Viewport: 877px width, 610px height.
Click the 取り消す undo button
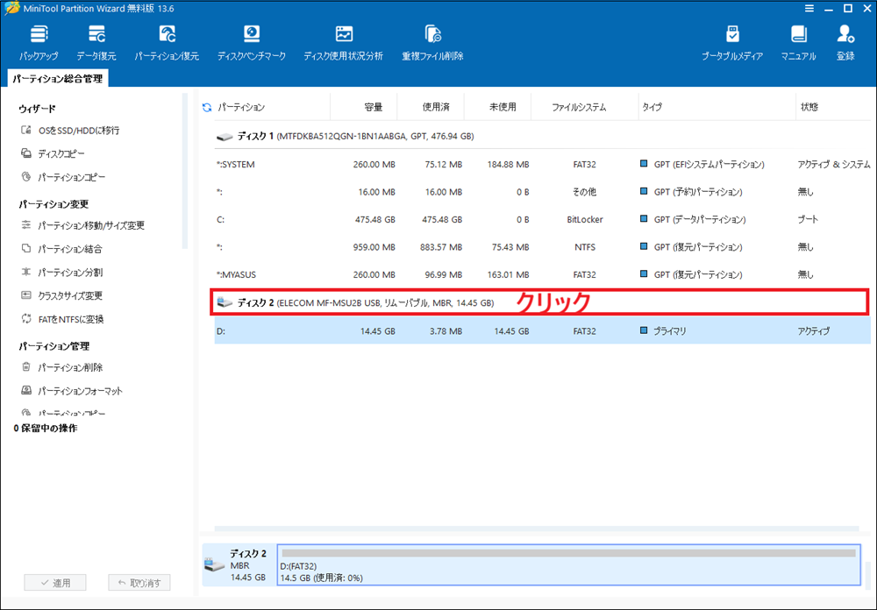coord(139,583)
